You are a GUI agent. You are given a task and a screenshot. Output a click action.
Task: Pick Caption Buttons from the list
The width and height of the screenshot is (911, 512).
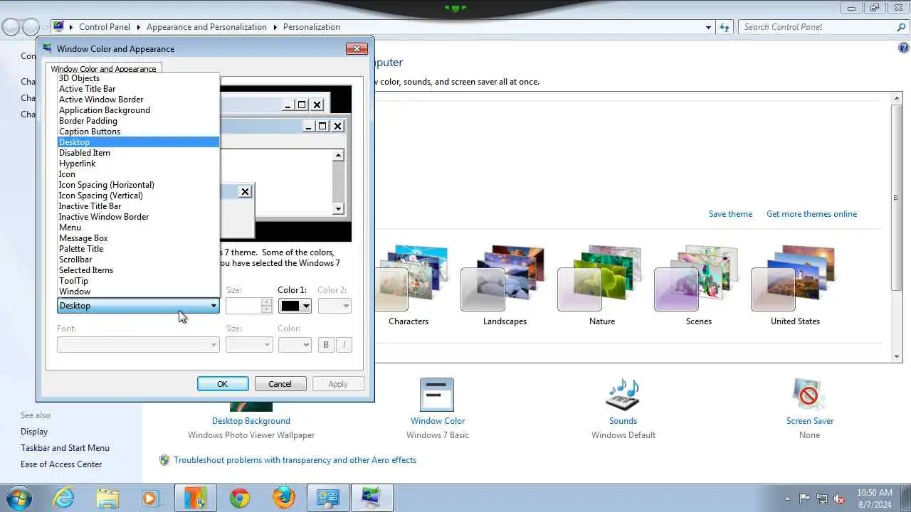(x=138, y=132)
